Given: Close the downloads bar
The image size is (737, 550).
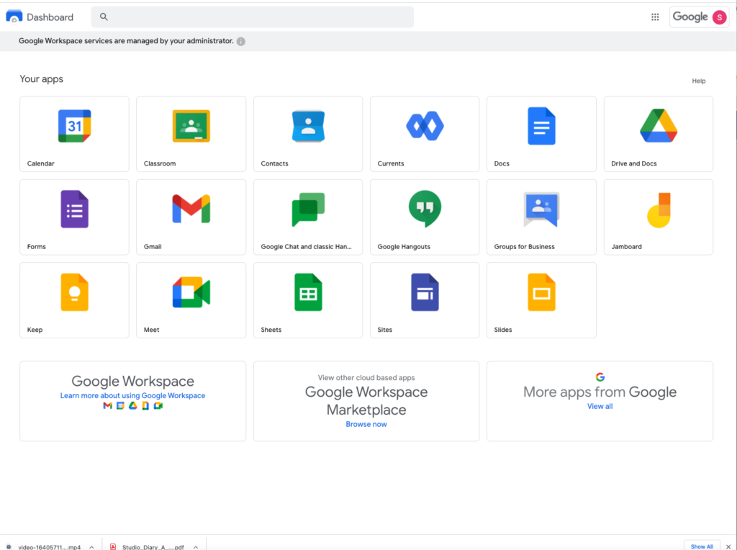Looking at the screenshot, I should pyautogui.click(x=728, y=546).
